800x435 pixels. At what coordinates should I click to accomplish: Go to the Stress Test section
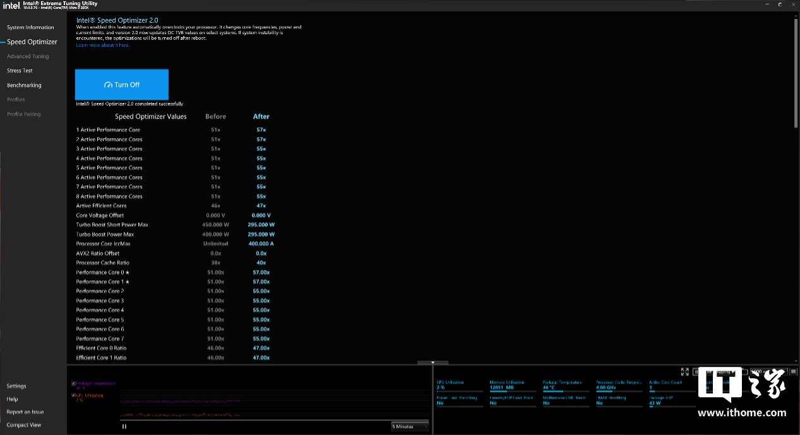[20, 71]
